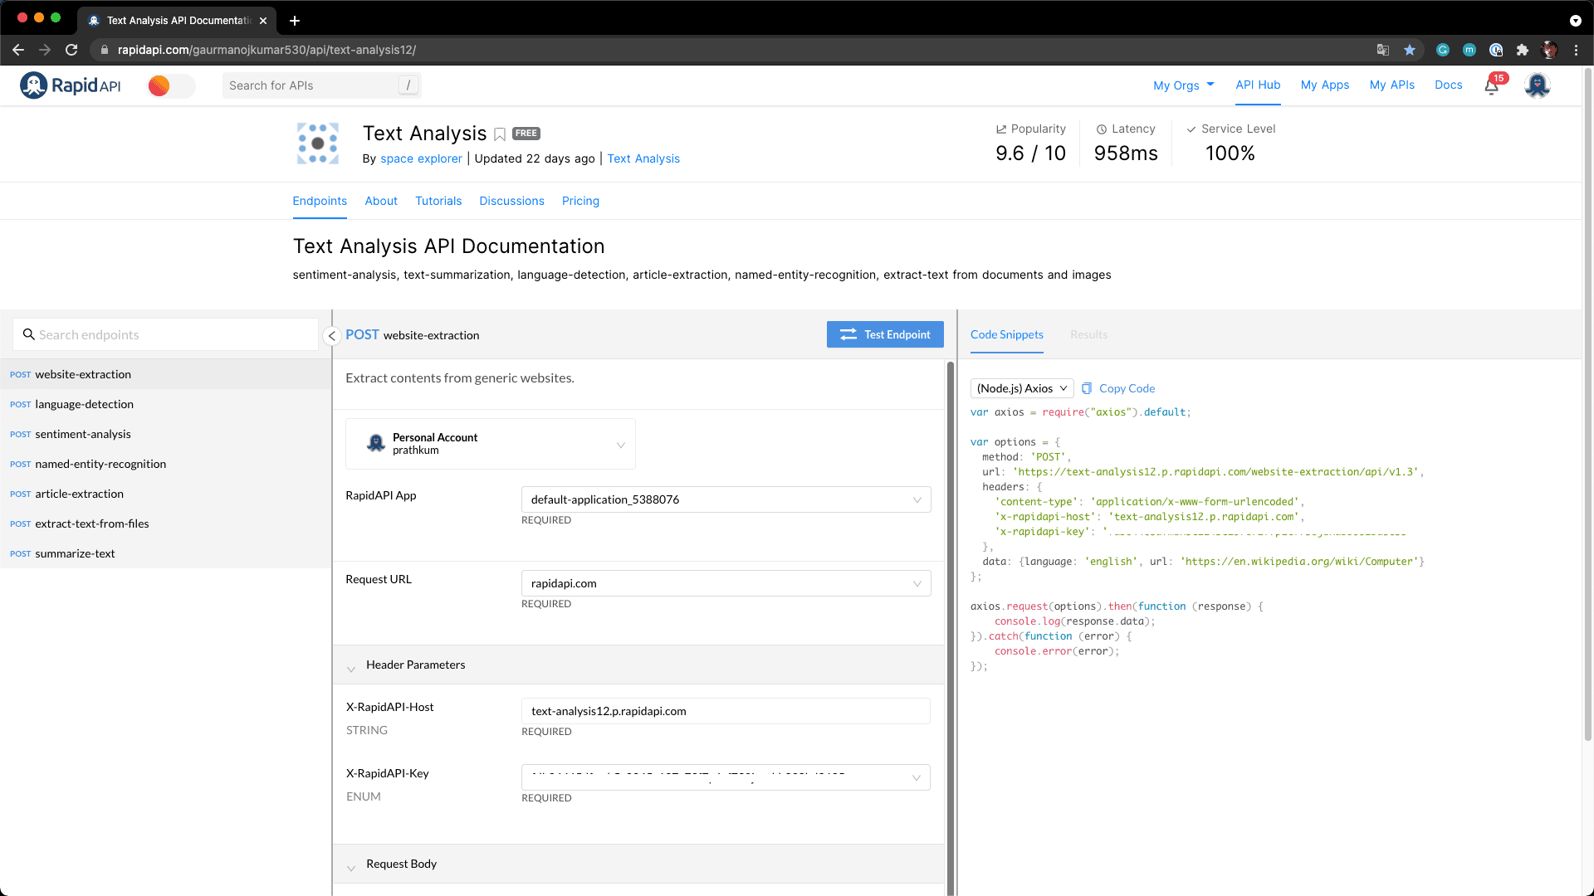Open the Request URL dropdown

coord(726,583)
